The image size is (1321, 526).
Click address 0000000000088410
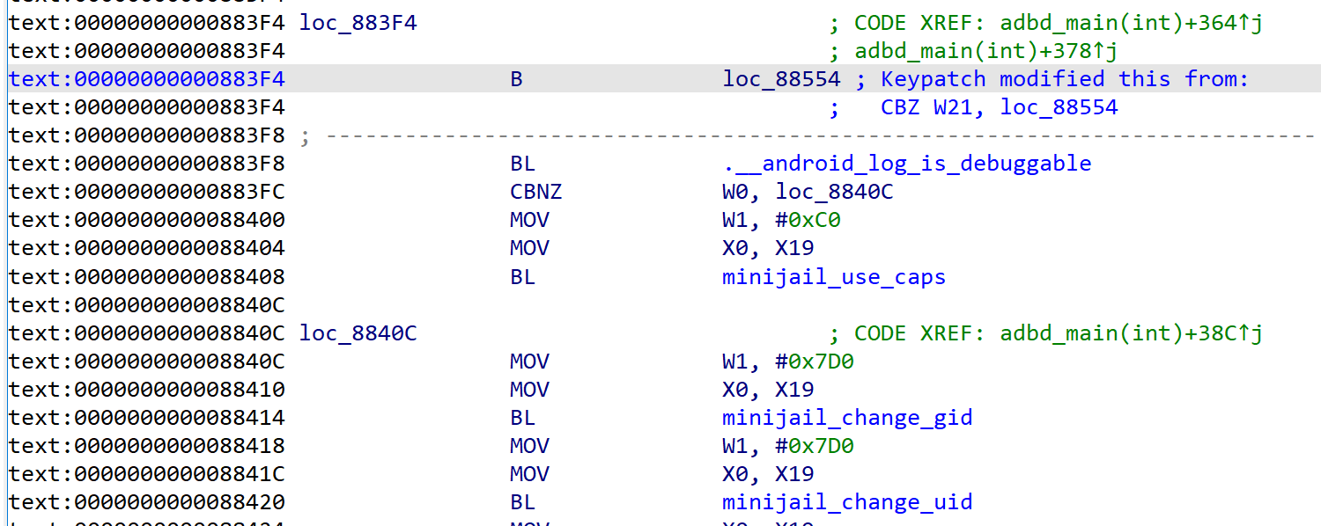coord(180,390)
